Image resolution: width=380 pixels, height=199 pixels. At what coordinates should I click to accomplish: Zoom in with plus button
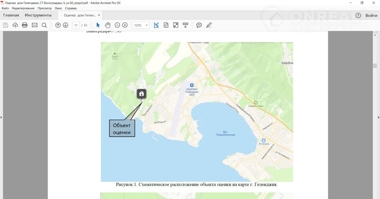tap(125, 25)
